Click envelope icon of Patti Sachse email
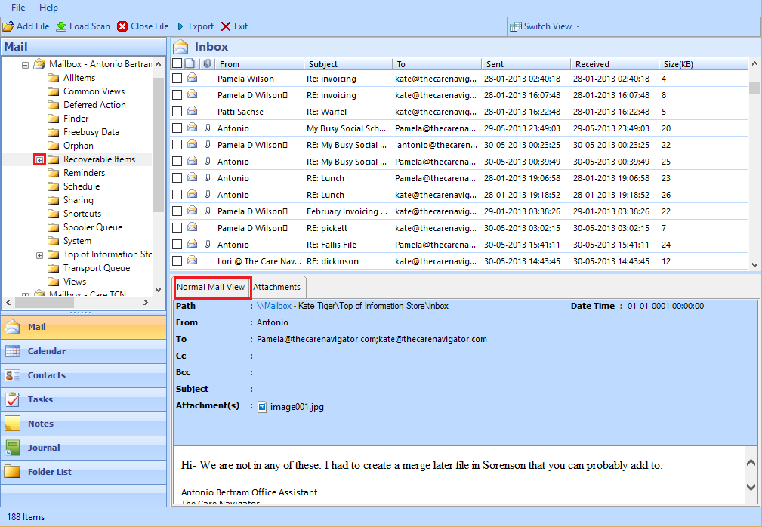This screenshot has width=762, height=527. [192, 111]
